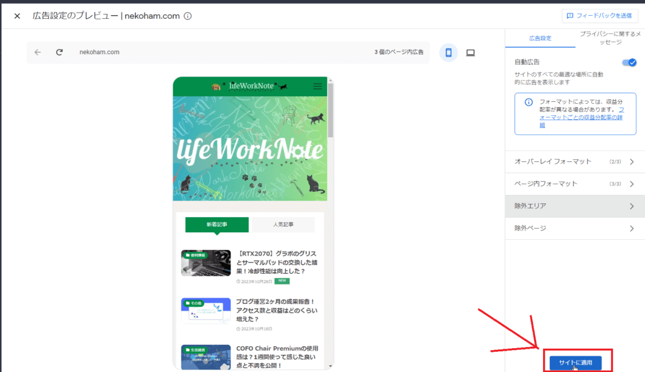645x372 pixels.
Task: Expand 除外エリア section
Action: tap(574, 206)
